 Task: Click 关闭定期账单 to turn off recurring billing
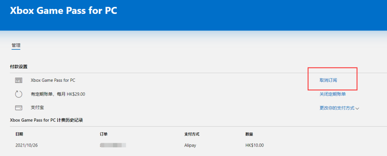coord(333,94)
